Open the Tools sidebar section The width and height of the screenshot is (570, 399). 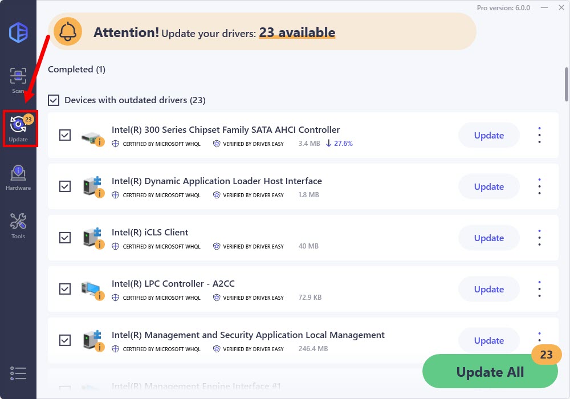pyautogui.click(x=18, y=225)
